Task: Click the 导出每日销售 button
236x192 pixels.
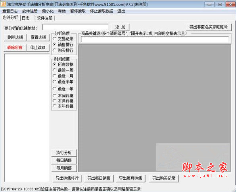Action: (x=99, y=178)
